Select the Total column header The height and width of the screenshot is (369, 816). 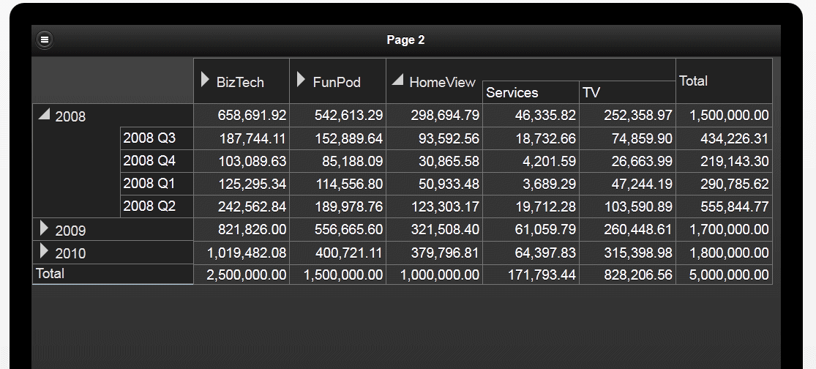pyautogui.click(x=724, y=81)
